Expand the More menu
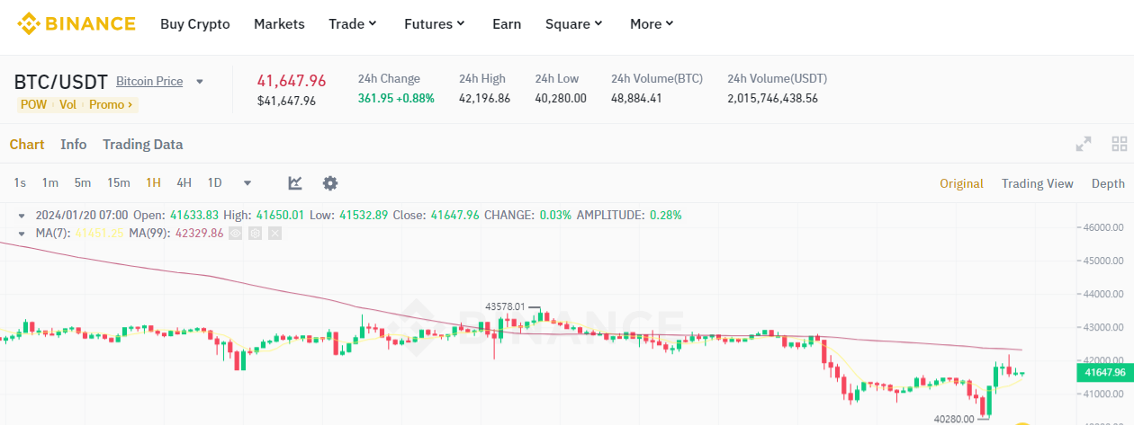1134x425 pixels. coord(652,24)
